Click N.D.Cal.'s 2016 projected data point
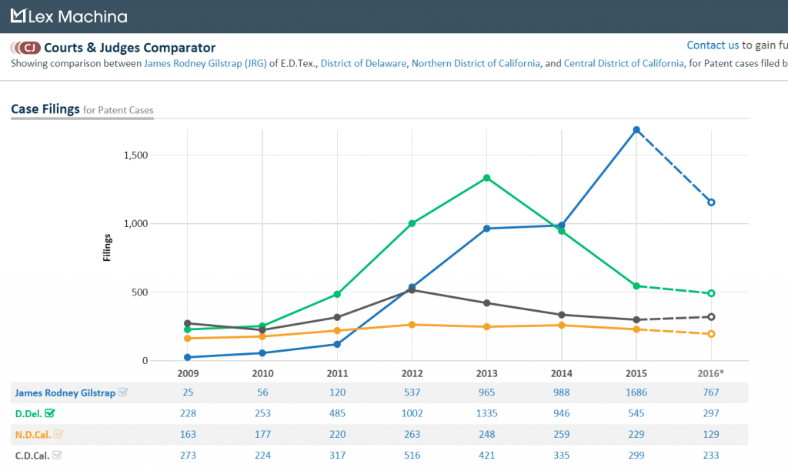Viewport: 788px width, 471px height. [711, 334]
